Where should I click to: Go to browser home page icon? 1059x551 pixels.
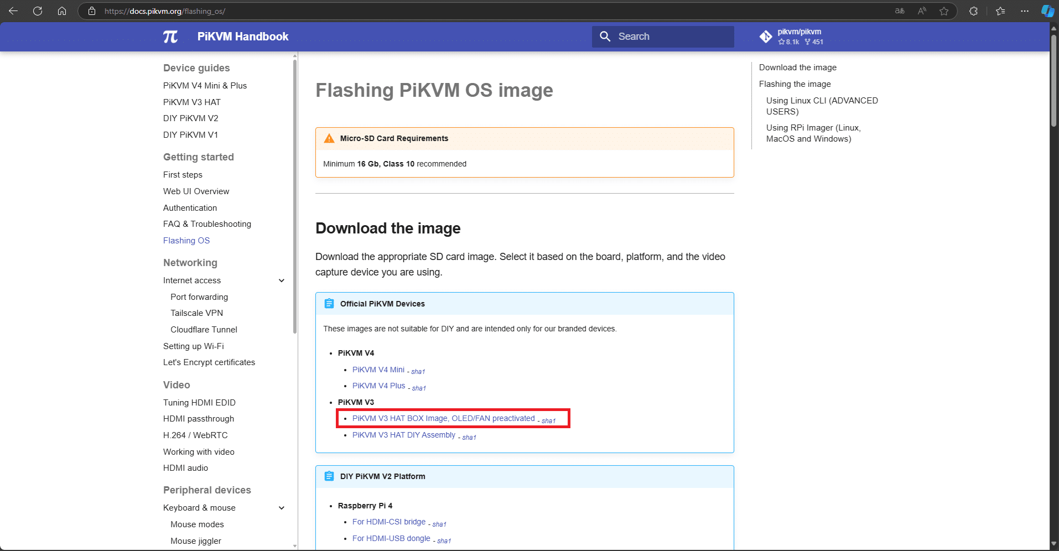[62, 11]
